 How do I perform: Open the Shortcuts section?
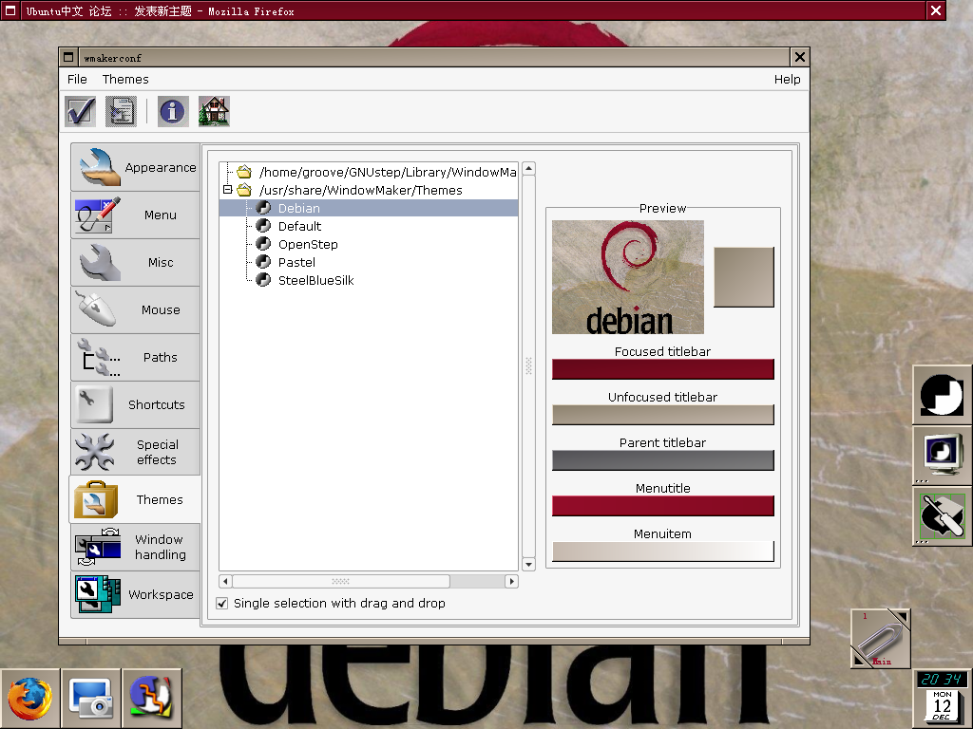(x=136, y=404)
